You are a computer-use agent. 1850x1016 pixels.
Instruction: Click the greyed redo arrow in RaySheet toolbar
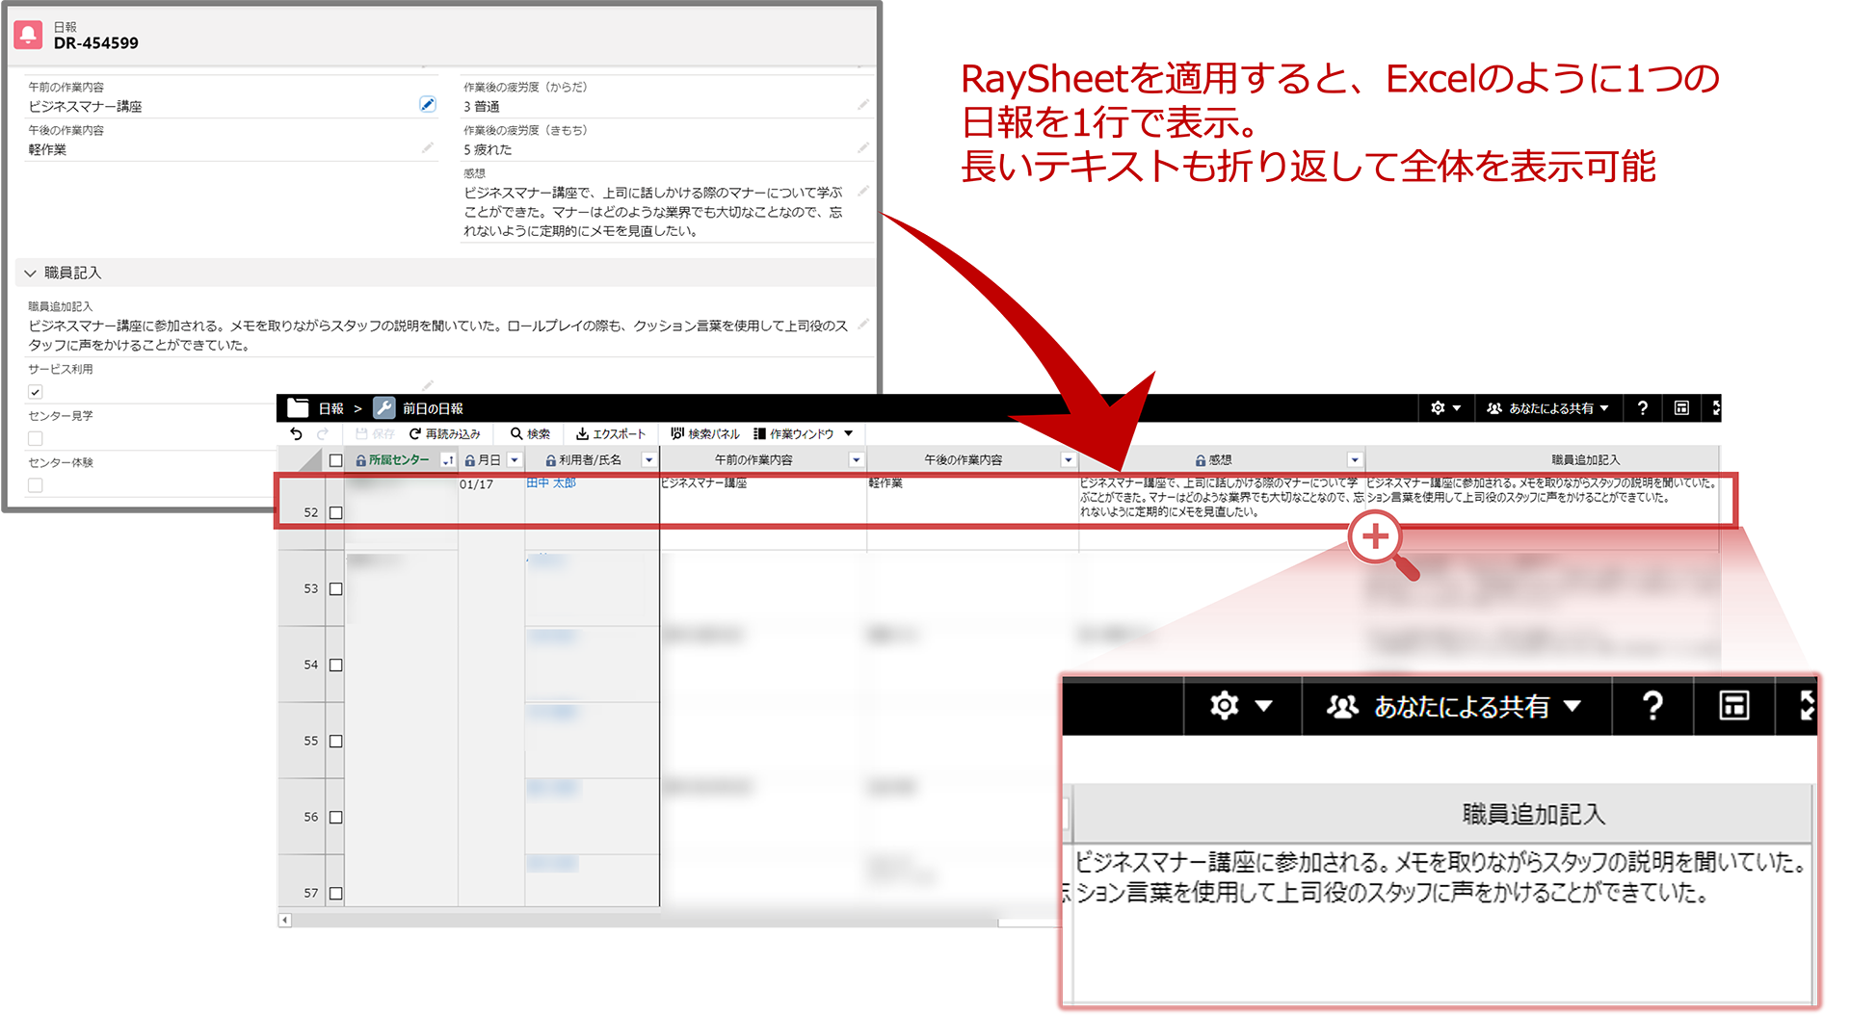[323, 434]
